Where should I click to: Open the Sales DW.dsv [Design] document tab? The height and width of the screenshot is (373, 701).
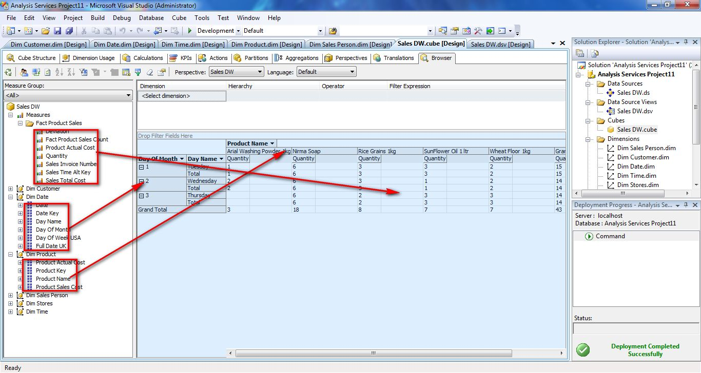pyautogui.click(x=500, y=45)
